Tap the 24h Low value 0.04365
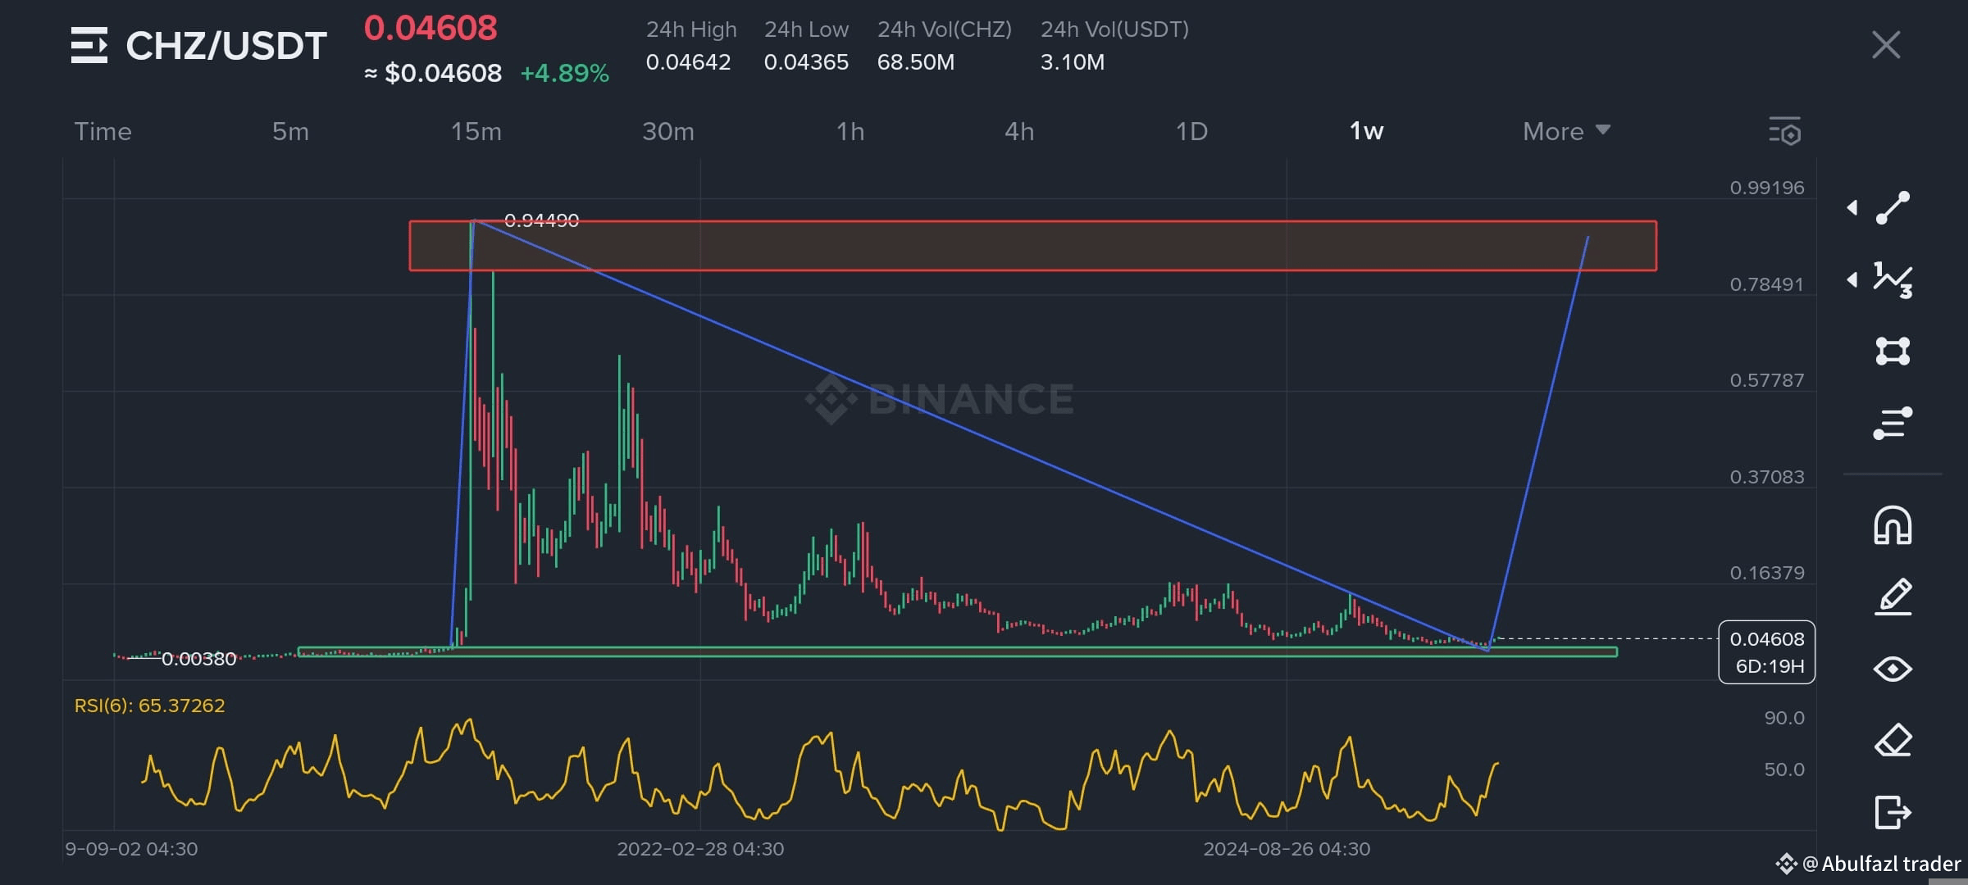The height and width of the screenshot is (885, 1968). [x=806, y=62]
